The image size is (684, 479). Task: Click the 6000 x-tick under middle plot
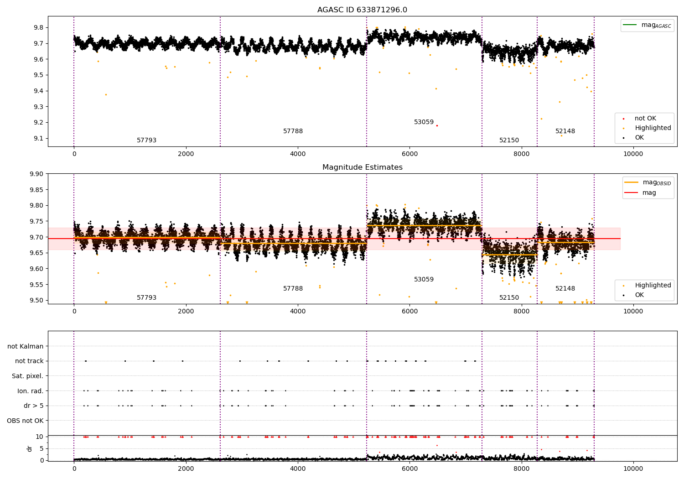click(409, 312)
